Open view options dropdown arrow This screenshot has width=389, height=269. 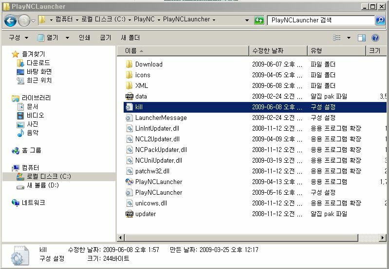click(x=349, y=38)
